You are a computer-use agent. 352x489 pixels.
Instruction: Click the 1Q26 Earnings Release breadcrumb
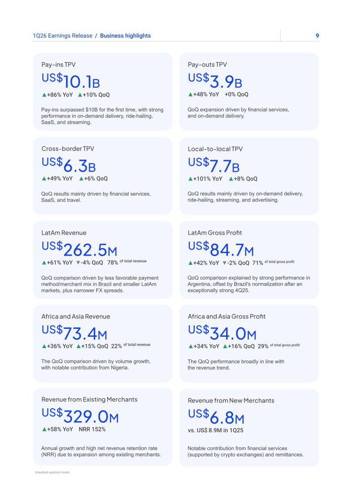click(x=63, y=36)
